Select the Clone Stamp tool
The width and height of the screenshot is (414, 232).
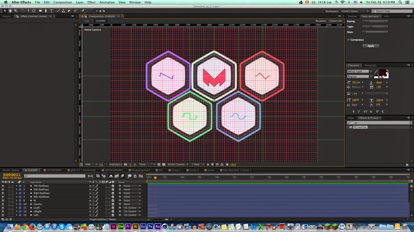click(63, 11)
